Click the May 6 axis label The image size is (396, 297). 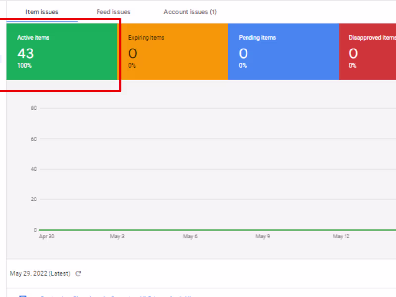pyautogui.click(x=190, y=236)
